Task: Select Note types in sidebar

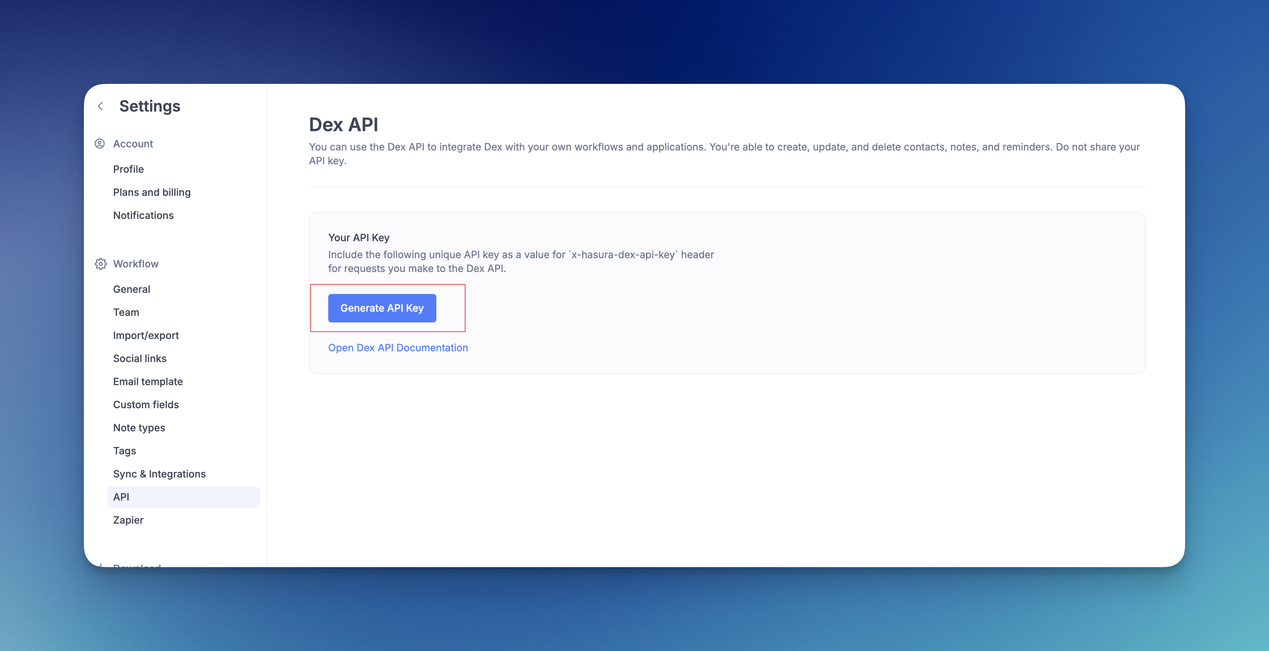Action: (x=139, y=428)
